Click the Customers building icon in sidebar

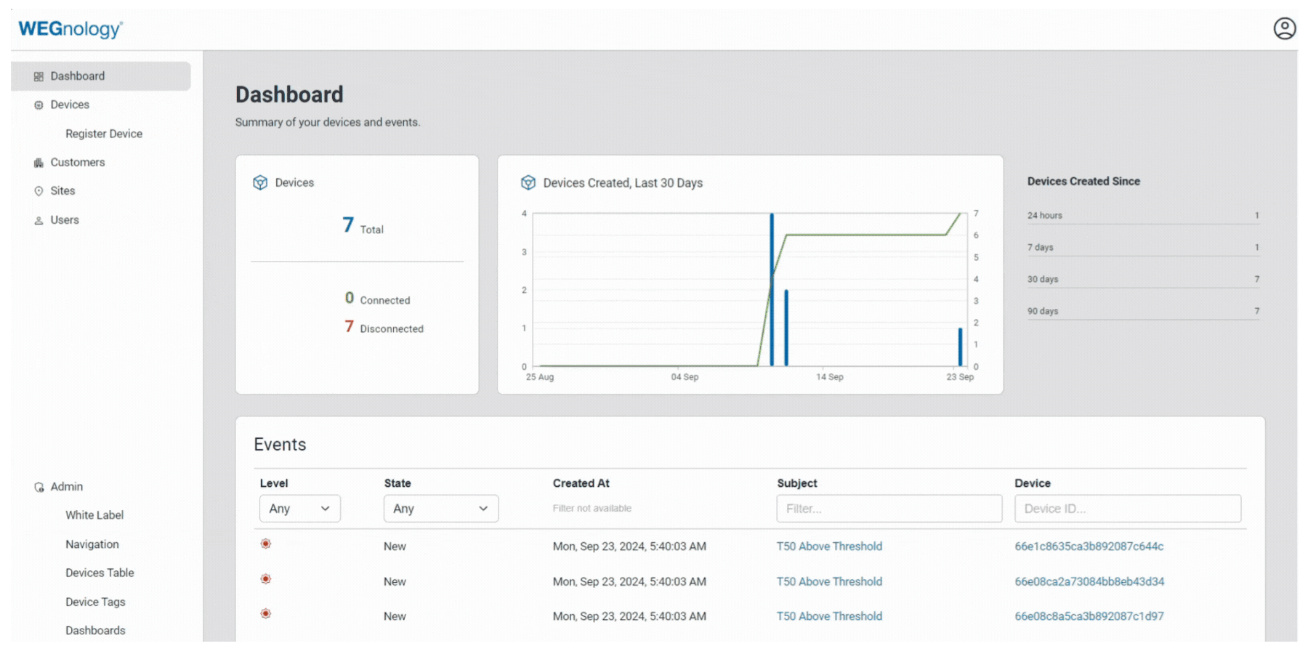(39, 163)
